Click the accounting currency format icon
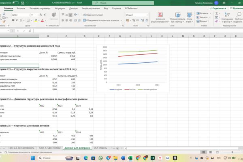Screen dimensions: 243x162 128,20
